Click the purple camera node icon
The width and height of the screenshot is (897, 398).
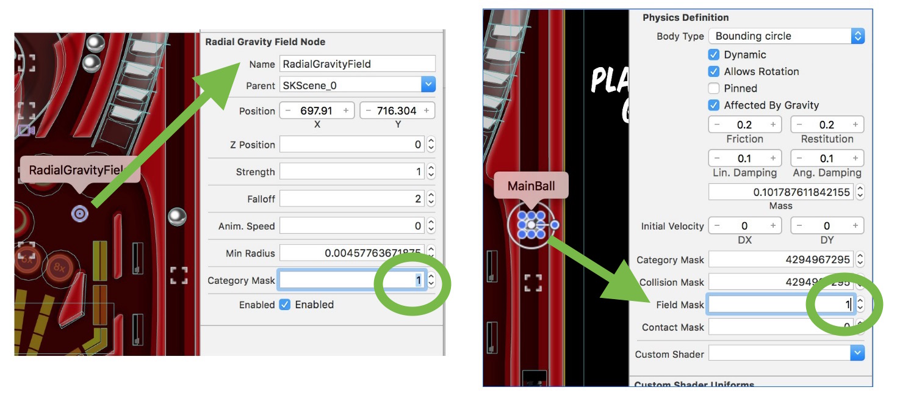coord(26,130)
